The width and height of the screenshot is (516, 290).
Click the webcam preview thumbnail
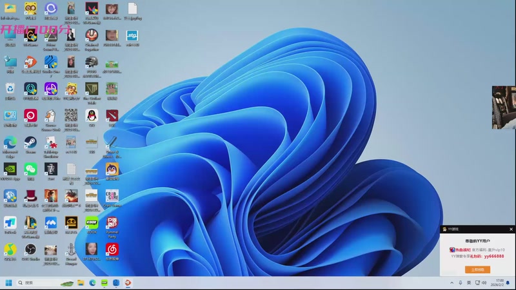(504, 107)
